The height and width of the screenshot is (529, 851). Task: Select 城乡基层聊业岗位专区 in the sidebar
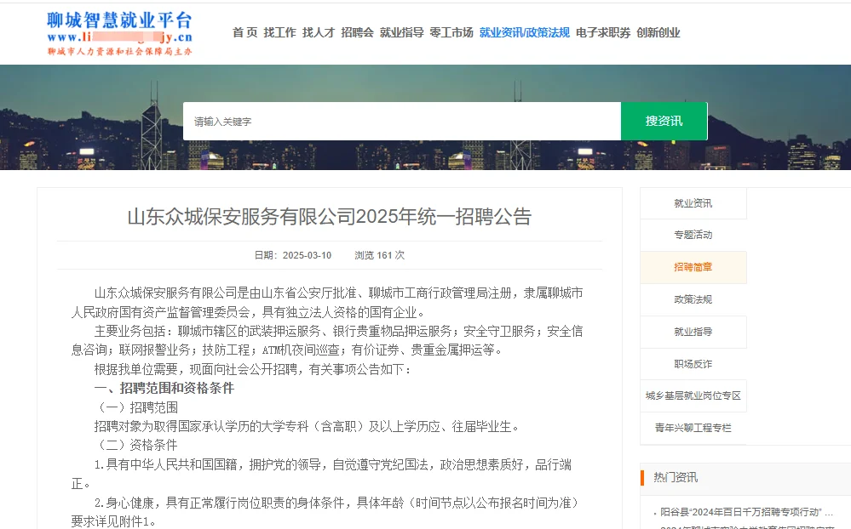(693, 396)
